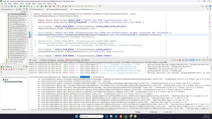
Task: Switch to FiltersConstants.java editor tab
Action: coord(37,9)
